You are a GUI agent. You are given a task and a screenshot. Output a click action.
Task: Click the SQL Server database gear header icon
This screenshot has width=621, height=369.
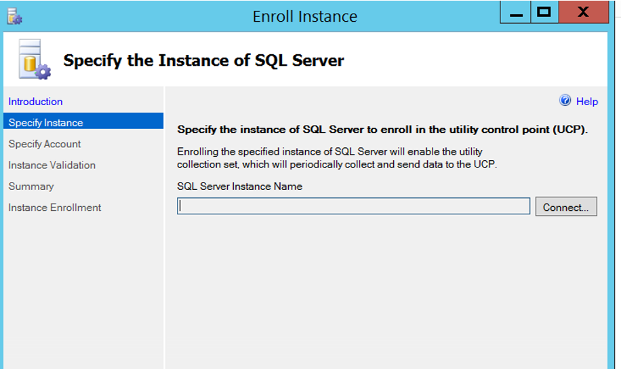coord(34,59)
